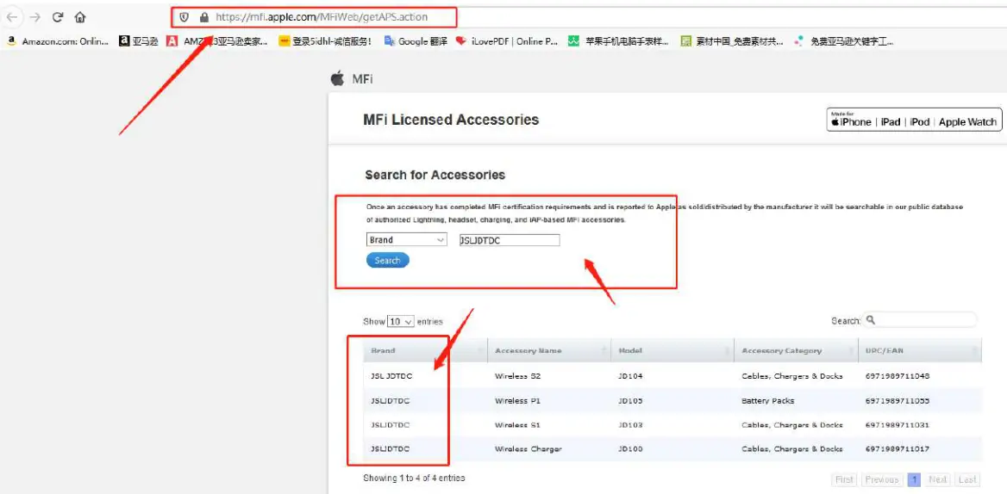1007x494 pixels.
Task: Sort by the Accessory Category column header
Action: coord(796,350)
